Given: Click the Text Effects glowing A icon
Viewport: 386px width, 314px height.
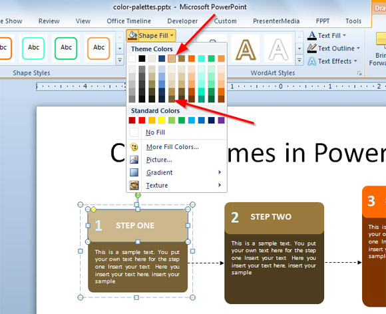Looking at the screenshot, I should pos(311,61).
